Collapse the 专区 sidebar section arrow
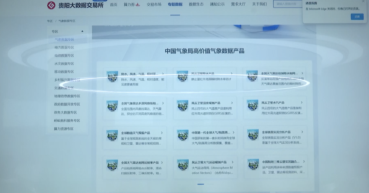Image resolution: width=369 pixels, height=193 pixels. point(82,32)
